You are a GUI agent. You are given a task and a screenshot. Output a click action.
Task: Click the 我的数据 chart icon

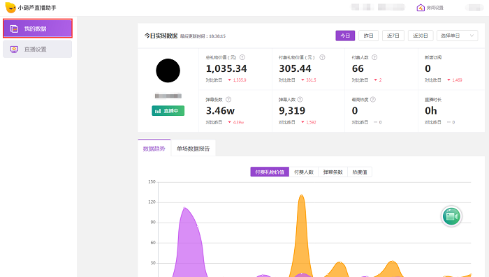14,29
